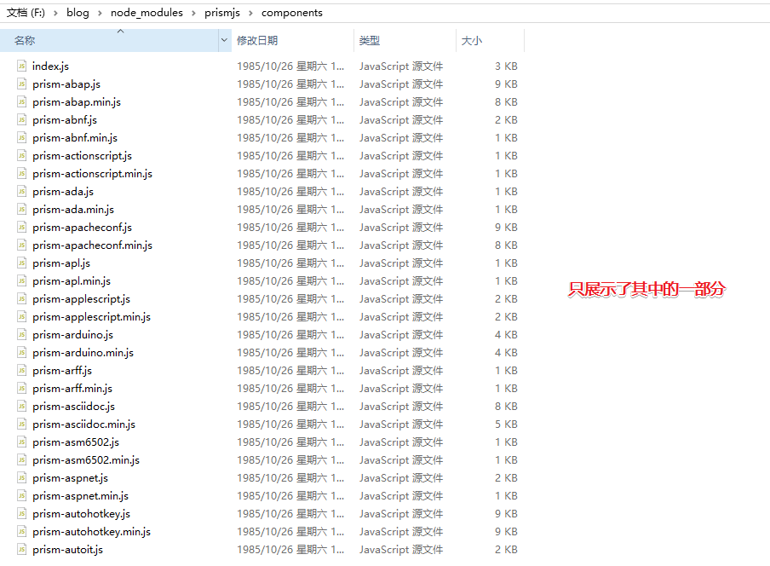Click the file icon of prism-autohotkey.min.js
Image resolution: width=770 pixels, height=566 pixels.
21,532
